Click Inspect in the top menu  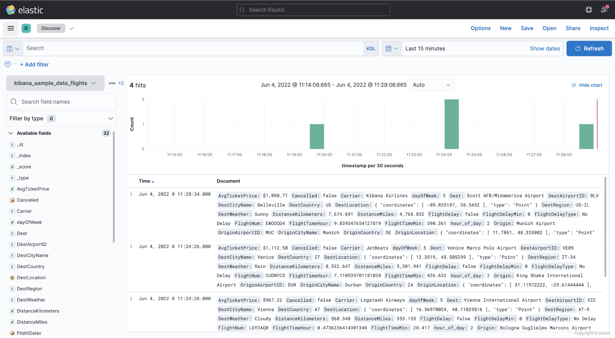599,28
